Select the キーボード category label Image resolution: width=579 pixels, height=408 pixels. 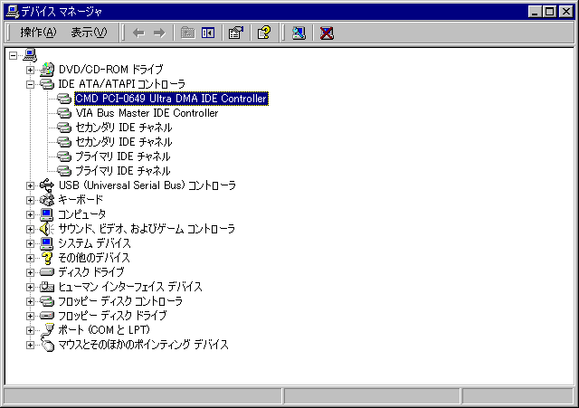click(x=81, y=200)
